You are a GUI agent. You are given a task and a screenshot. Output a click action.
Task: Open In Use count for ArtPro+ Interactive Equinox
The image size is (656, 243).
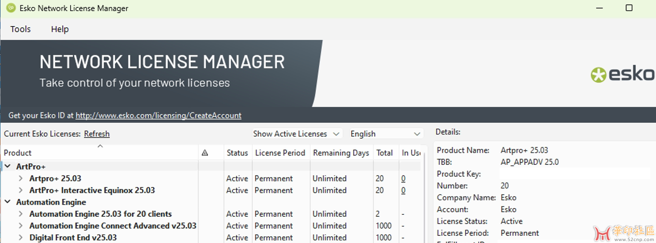tap(403, 190)
